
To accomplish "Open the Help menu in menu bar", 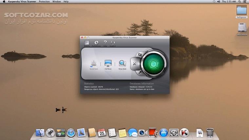I will pos(66,1).
